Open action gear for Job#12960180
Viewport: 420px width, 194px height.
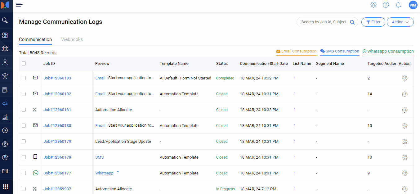(x=404, y=126)
